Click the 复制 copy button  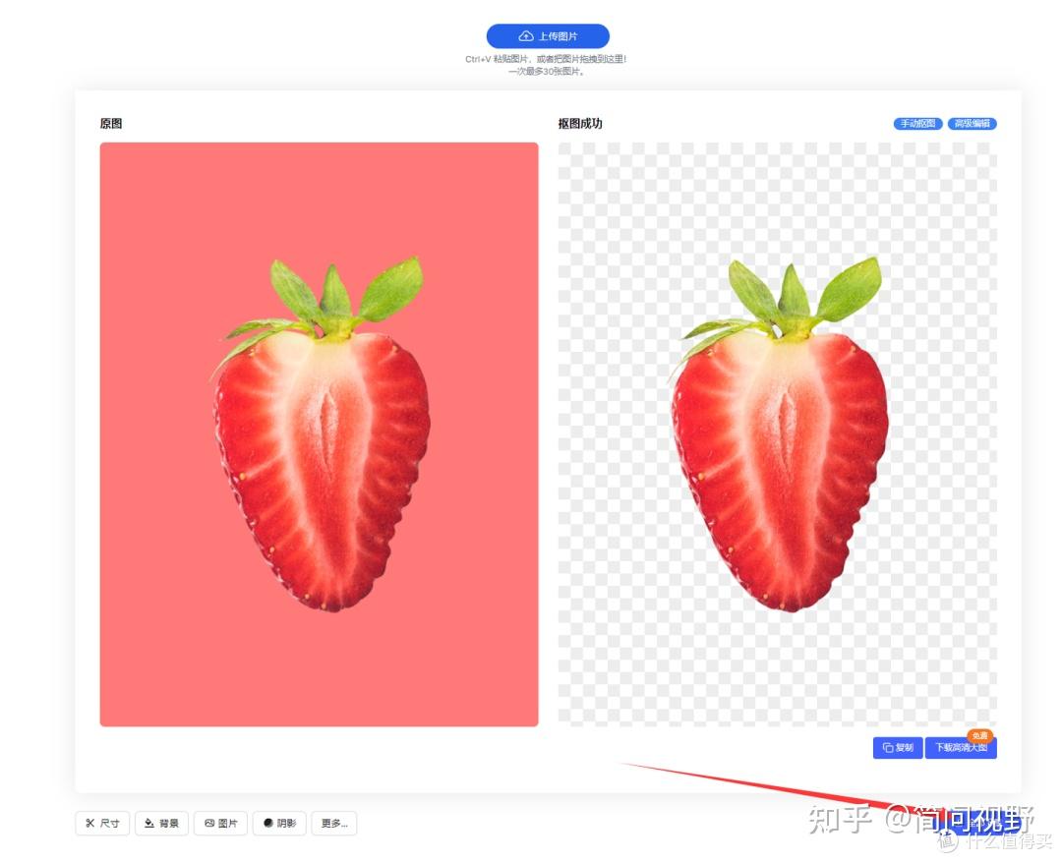pyautogui.click(x=898, y=747)
